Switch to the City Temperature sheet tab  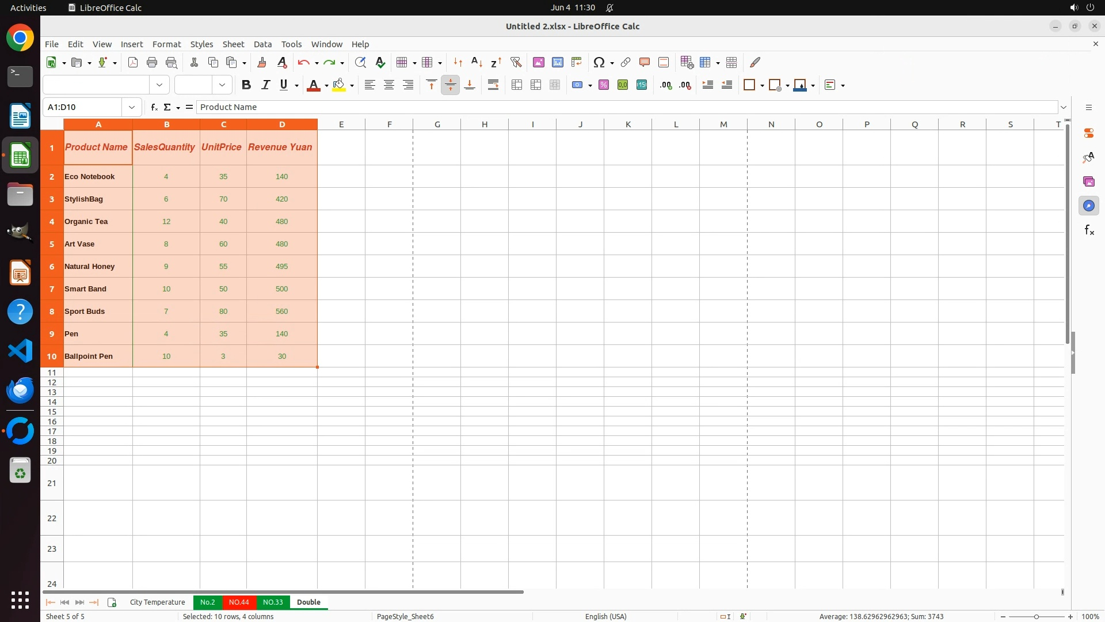pyautogui.click(x=157, y=602)
